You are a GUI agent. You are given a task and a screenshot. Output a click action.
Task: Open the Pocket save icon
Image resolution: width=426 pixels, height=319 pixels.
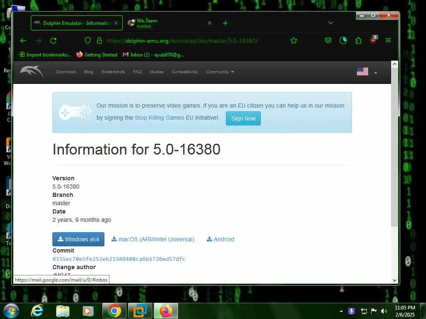click(x=328, y=40)
